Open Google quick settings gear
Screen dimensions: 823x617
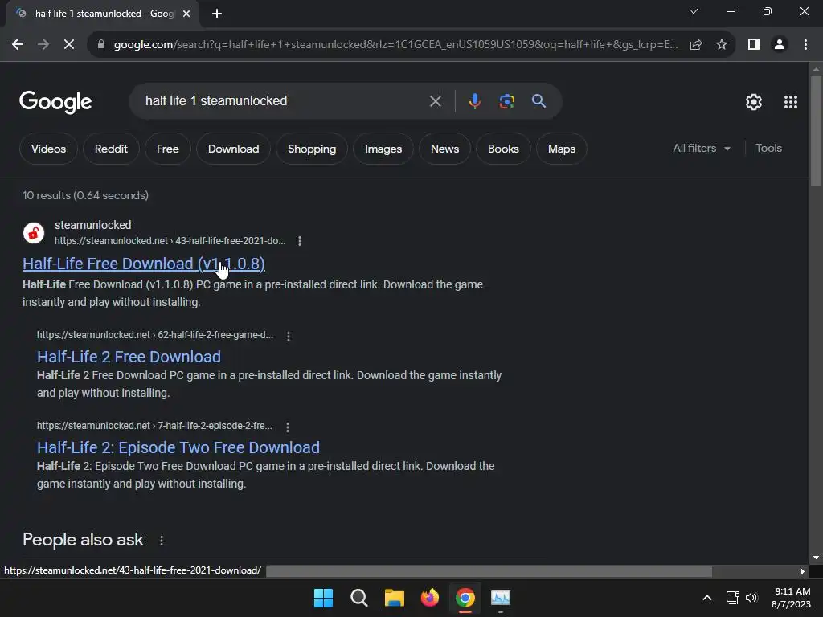[754, 102]
